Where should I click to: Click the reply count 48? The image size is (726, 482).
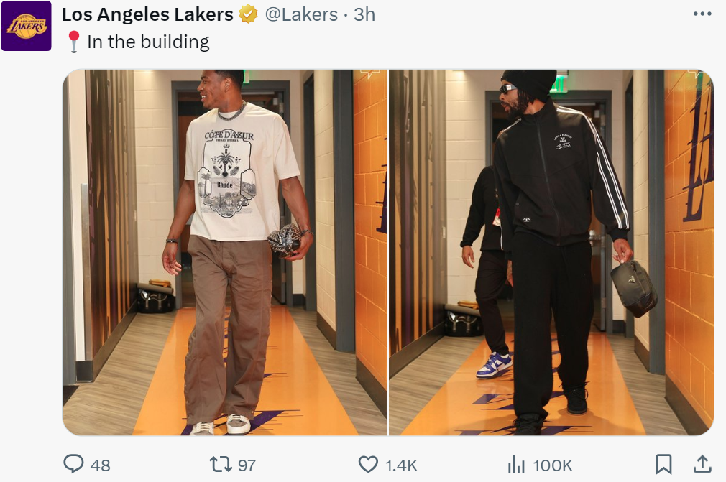tap(101, 465)
